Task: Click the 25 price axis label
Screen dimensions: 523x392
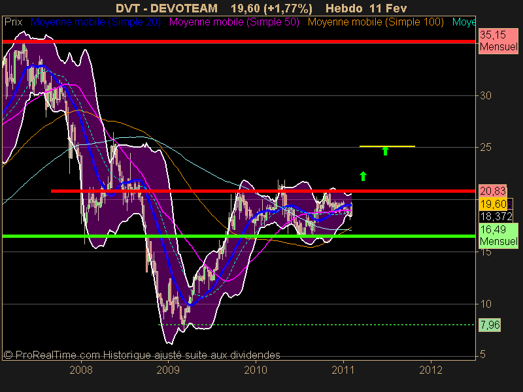Action: click(486, 148)
